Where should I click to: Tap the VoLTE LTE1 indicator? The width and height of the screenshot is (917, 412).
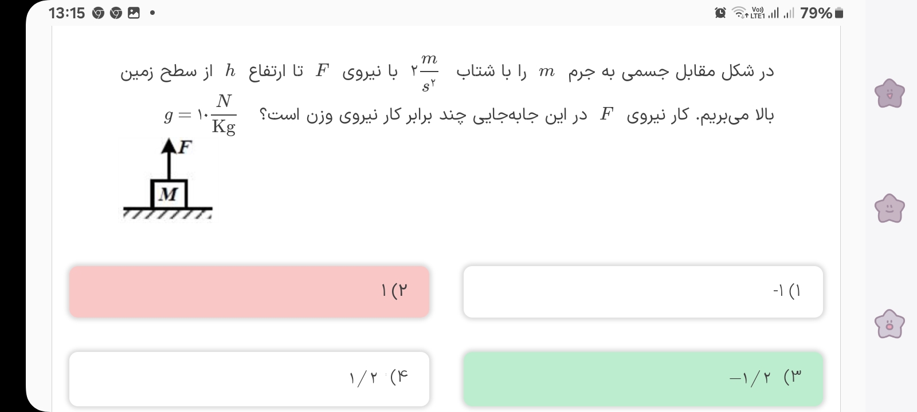coord(758,13)
